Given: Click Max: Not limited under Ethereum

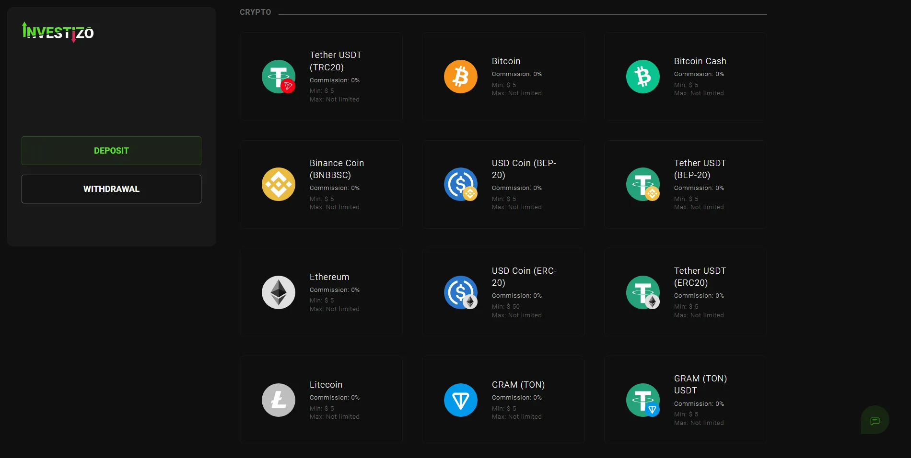Looking at the screenshot, I should [x=335, y=309].
